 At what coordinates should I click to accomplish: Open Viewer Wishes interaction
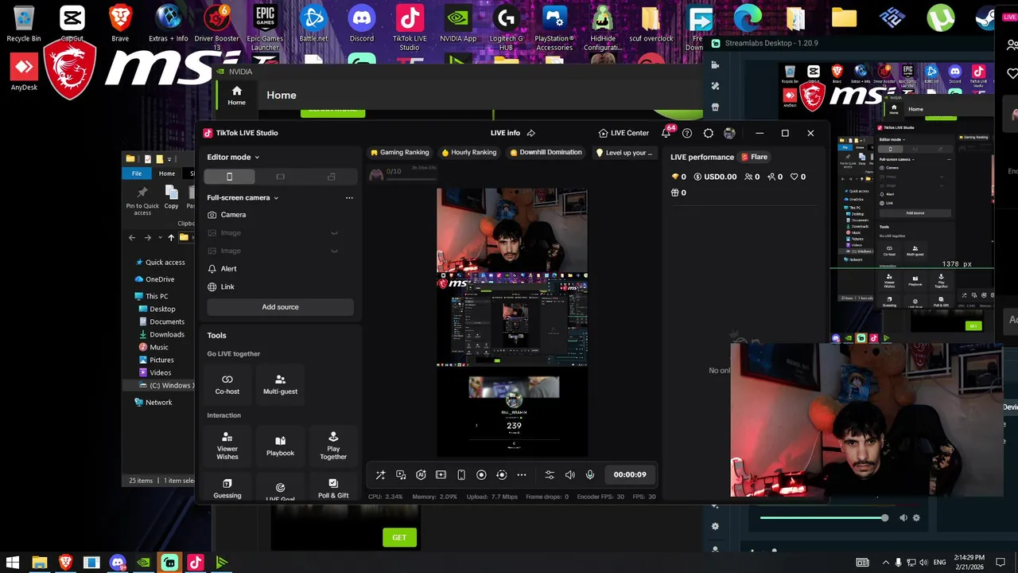coord(227,446)
